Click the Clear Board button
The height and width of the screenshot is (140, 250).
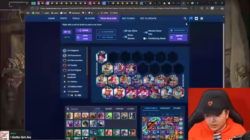pyautogui.click(x=106, y=32)
